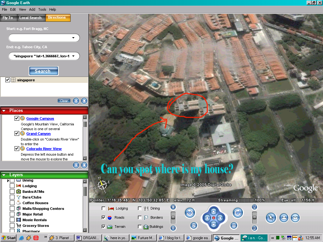
Task: Play the search results tour
Action: click(x=76, y=101)
